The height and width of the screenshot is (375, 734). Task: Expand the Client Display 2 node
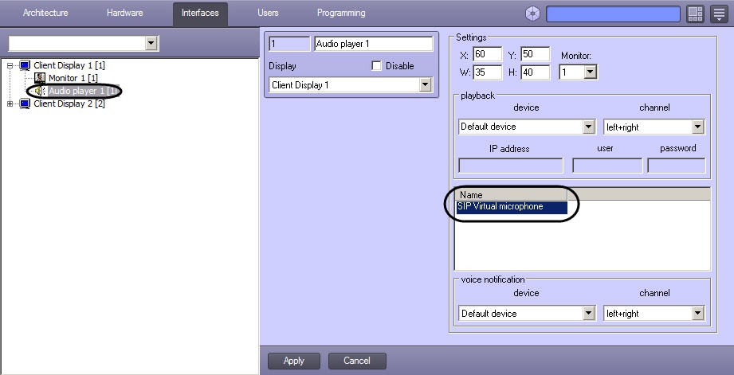pos(10,104)
